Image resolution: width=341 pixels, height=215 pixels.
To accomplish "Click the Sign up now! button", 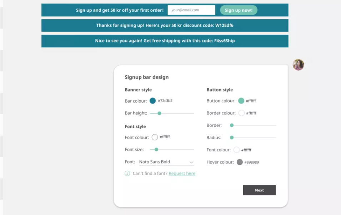I will (x=239, y=10).
